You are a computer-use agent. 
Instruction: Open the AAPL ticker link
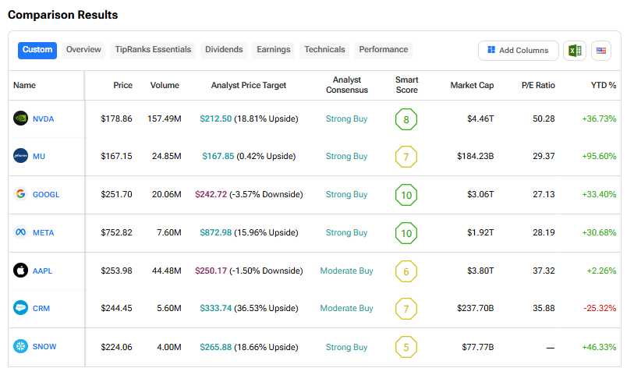(x=42, y=271)
